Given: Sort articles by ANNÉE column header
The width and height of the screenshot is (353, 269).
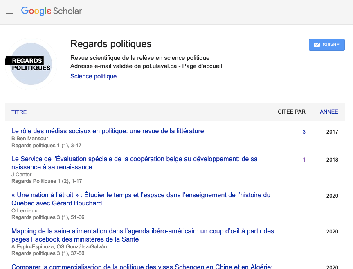Looking at the screenshot, I should [x=329, y=112].
